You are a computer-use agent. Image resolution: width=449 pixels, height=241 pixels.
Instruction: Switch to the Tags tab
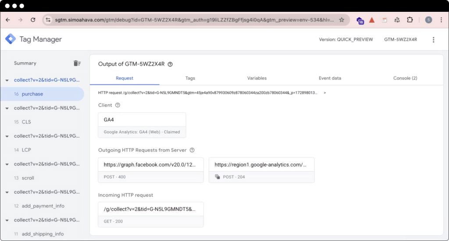coord(190,78)
